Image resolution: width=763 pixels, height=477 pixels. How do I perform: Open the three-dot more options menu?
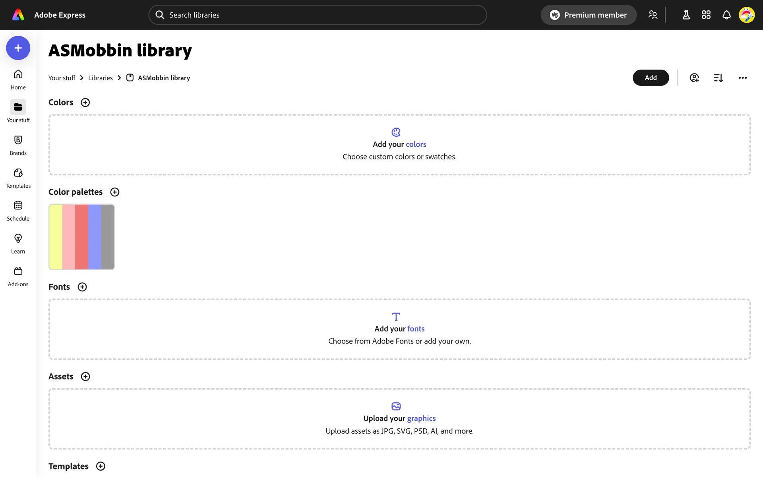click(743, 78)
